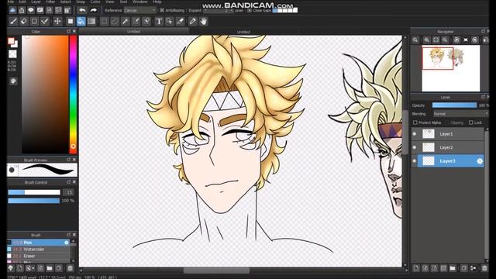
Task: Enable Protect Alpha checkbox
Action: click(415, 122)
